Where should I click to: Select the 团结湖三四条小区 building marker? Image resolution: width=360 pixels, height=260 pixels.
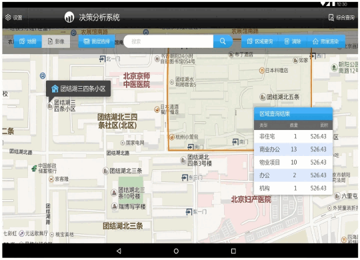50,105
